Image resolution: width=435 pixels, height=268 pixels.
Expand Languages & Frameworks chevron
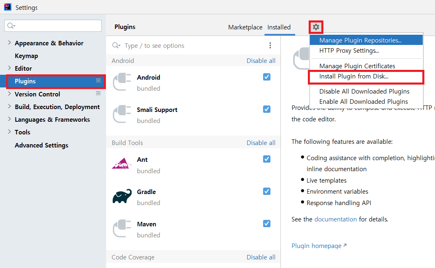(x=9, y=119)
